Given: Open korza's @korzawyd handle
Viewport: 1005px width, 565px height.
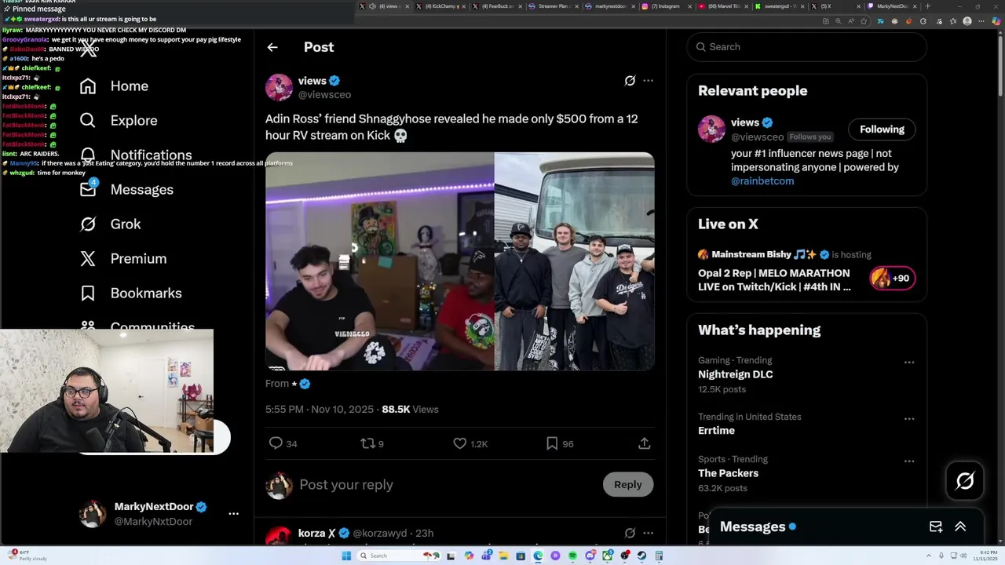Looking at the screenshot, I should (382, 534).
